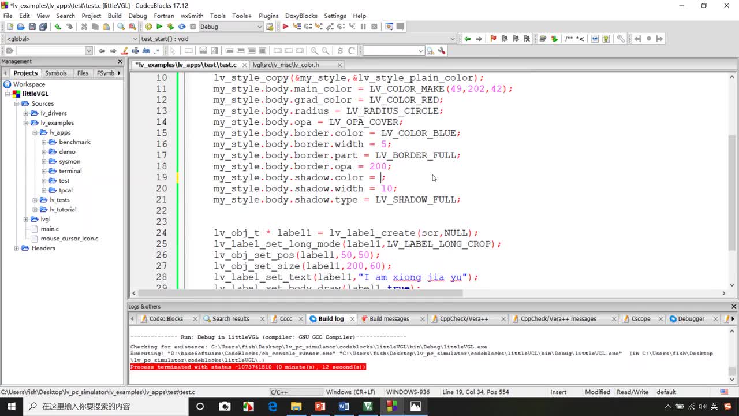Run the project with green arrow
This screenshot has height=416, width=739.
coord(159,27)
